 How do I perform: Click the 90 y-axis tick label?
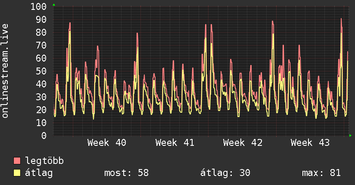41,19
